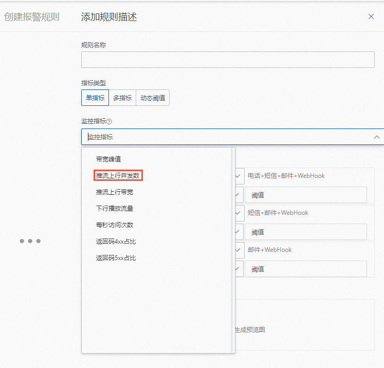Pick the 下行播放流量 option
This screenshot has height=368, width=384.
click(x=115, y=209)
